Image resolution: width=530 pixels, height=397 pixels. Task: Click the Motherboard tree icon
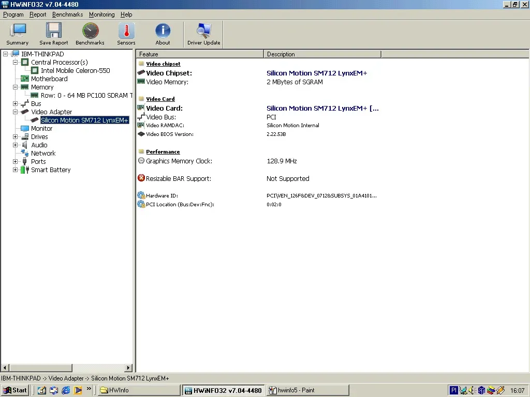pos(25,79)
